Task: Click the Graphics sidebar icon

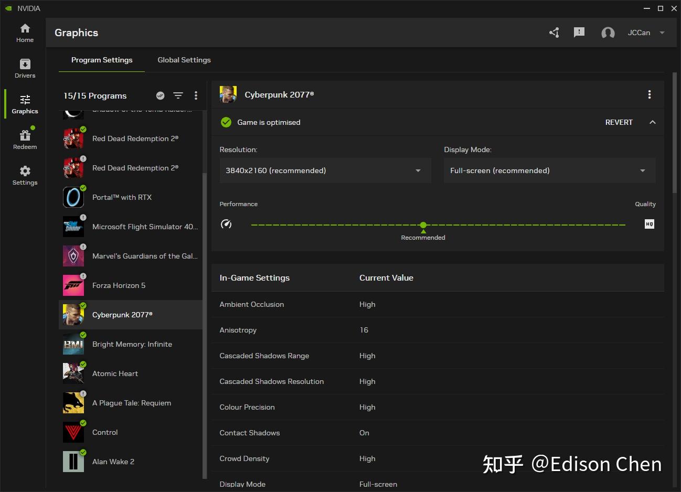Action: (x=25, y=103)
